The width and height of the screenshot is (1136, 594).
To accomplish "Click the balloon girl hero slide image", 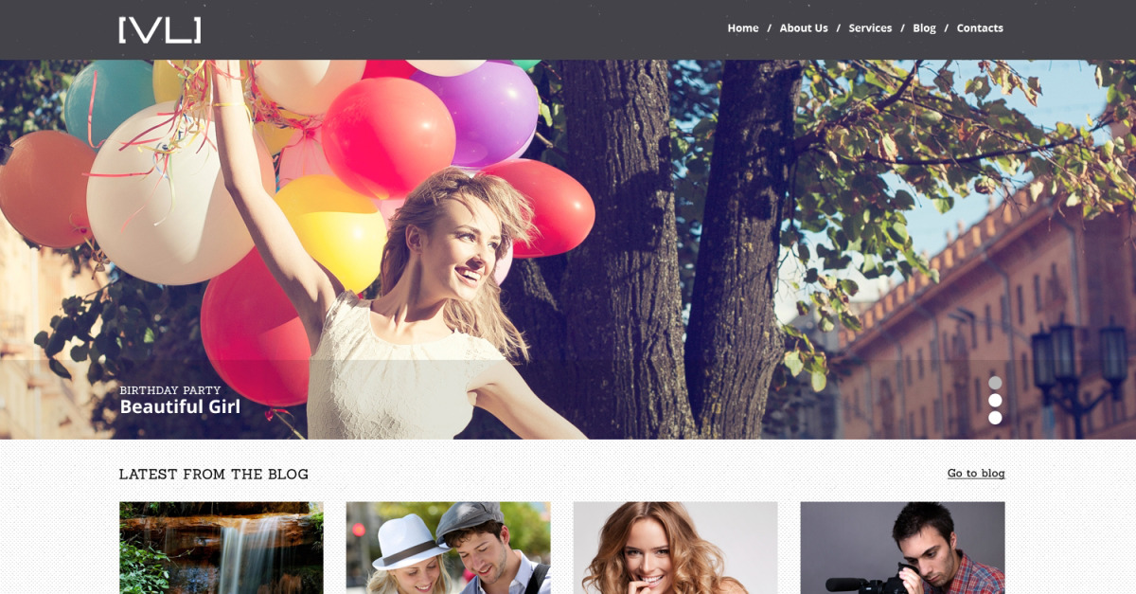I will coord(568,249).
